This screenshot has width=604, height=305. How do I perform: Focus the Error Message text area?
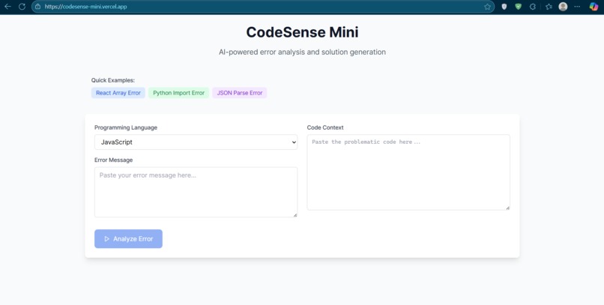[196, 192]
